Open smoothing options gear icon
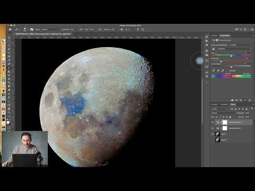Image resolution: width=255 pixels, height=191 pixels. 122,29
